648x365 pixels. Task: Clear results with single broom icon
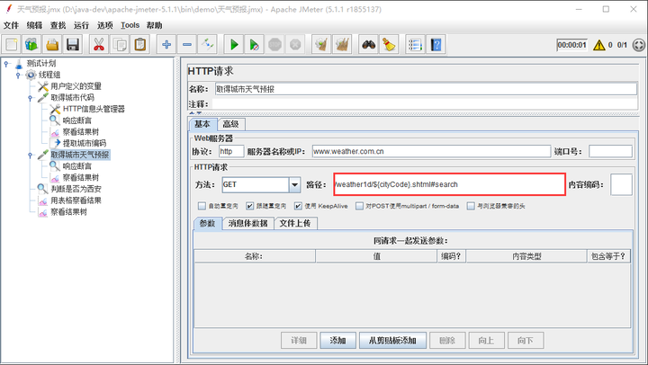321,45
